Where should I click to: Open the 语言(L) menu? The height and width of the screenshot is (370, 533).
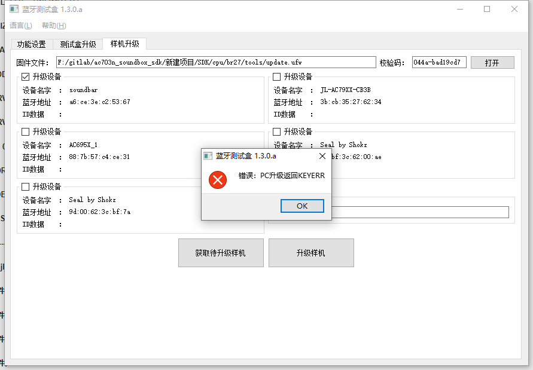[21, 26]
